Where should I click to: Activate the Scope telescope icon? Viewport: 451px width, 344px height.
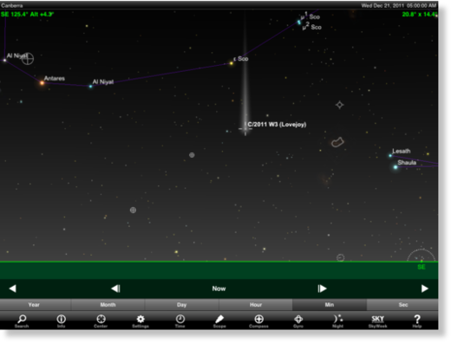point(219,321)
